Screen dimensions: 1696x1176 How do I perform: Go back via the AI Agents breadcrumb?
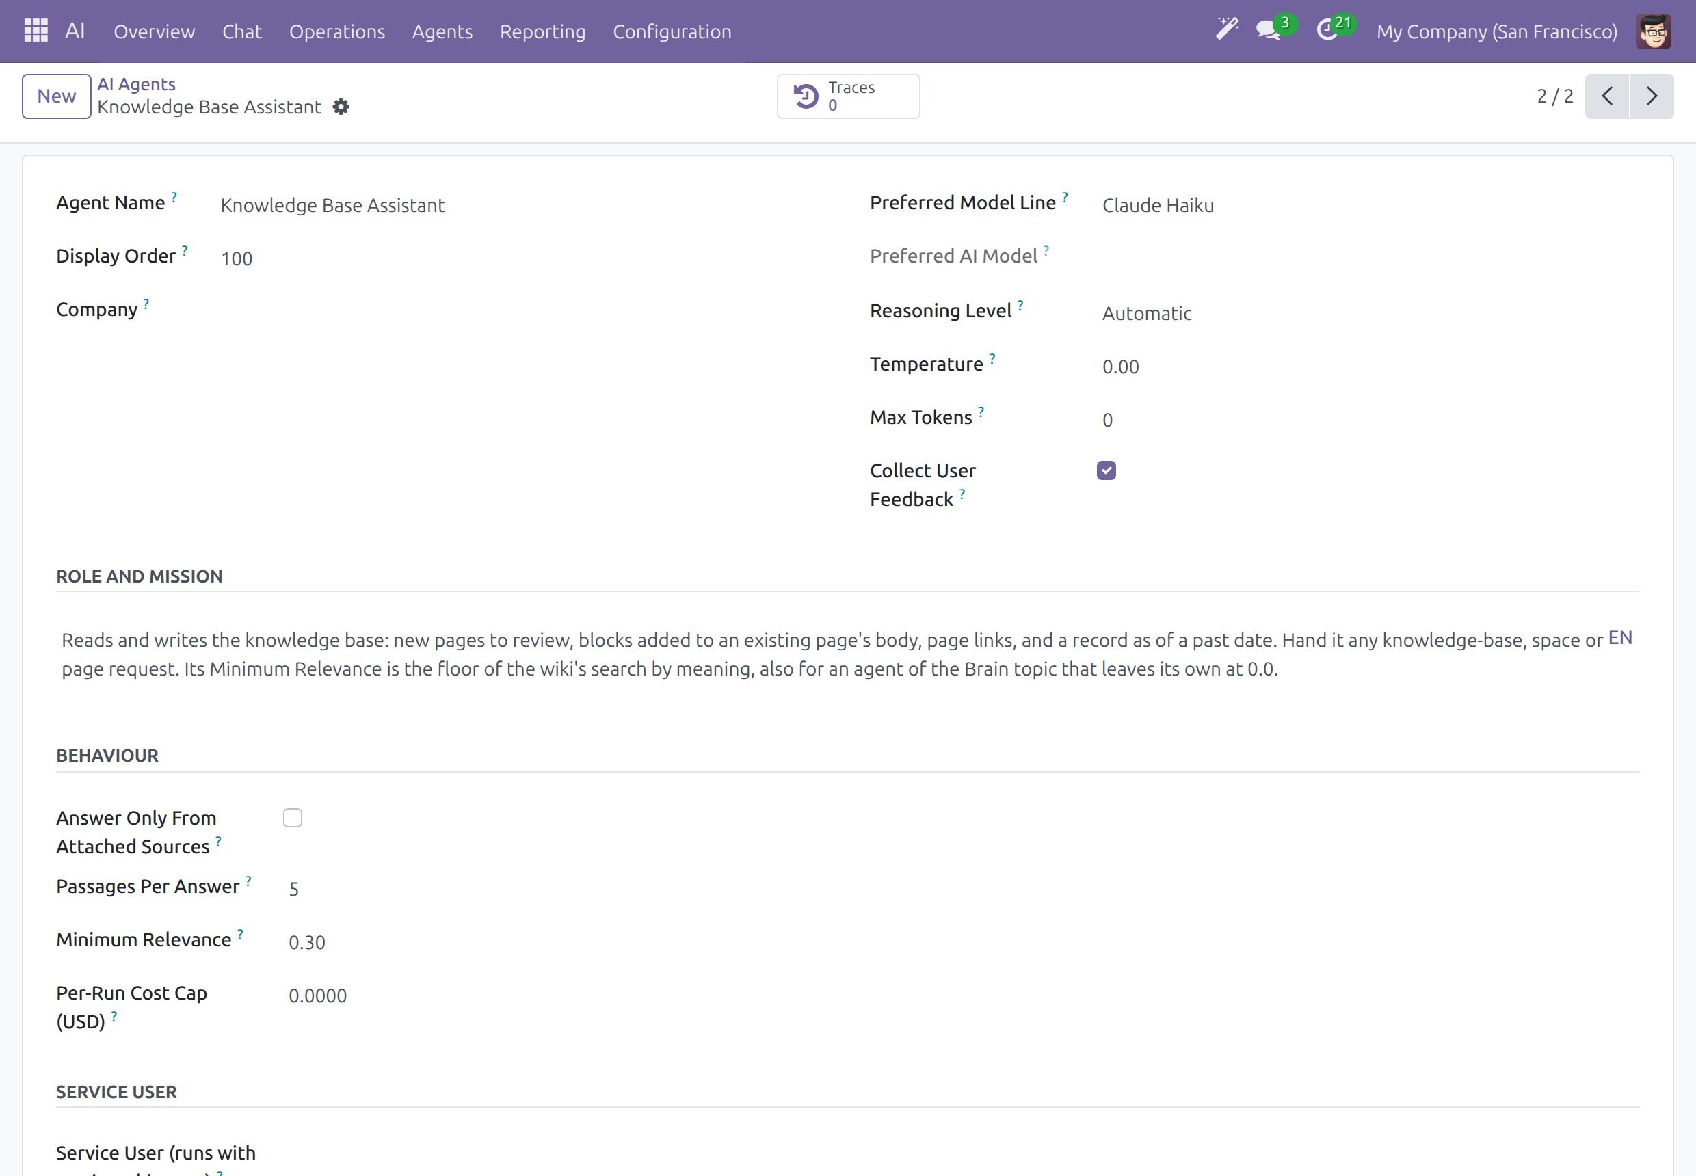(136, 84)
